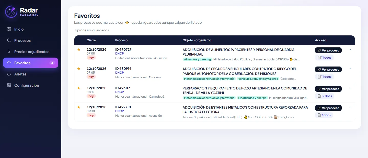Screen dimensions: 368x158
Task: Click Materiales de construcción tag in ID 480914 row
Action: click(x=209, y=79)
